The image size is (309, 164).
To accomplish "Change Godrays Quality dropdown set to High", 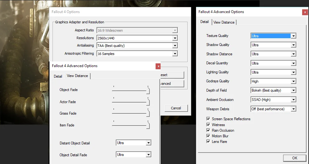I will coord(273,81).
